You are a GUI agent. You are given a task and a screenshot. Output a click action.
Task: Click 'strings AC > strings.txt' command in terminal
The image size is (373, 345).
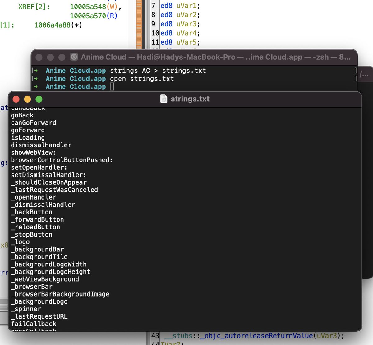(x=158, y=71)
